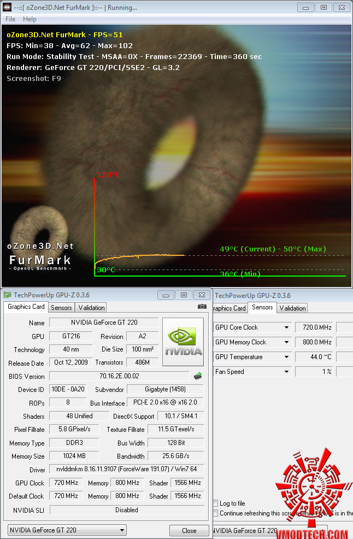Click the GPU field GT216
Image resolution: width=353 pixels, height=539 pixels.
click(71, 336)
